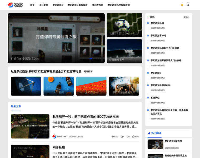Open hot-read item 打造你的专属仙境之旅

(176, 156)
